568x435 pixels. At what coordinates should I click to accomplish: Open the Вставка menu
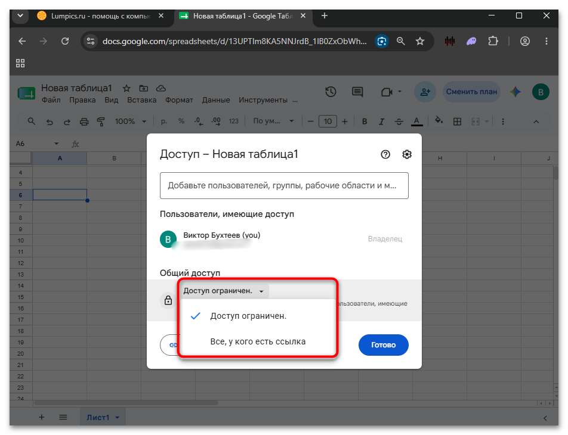click(141, 100)
